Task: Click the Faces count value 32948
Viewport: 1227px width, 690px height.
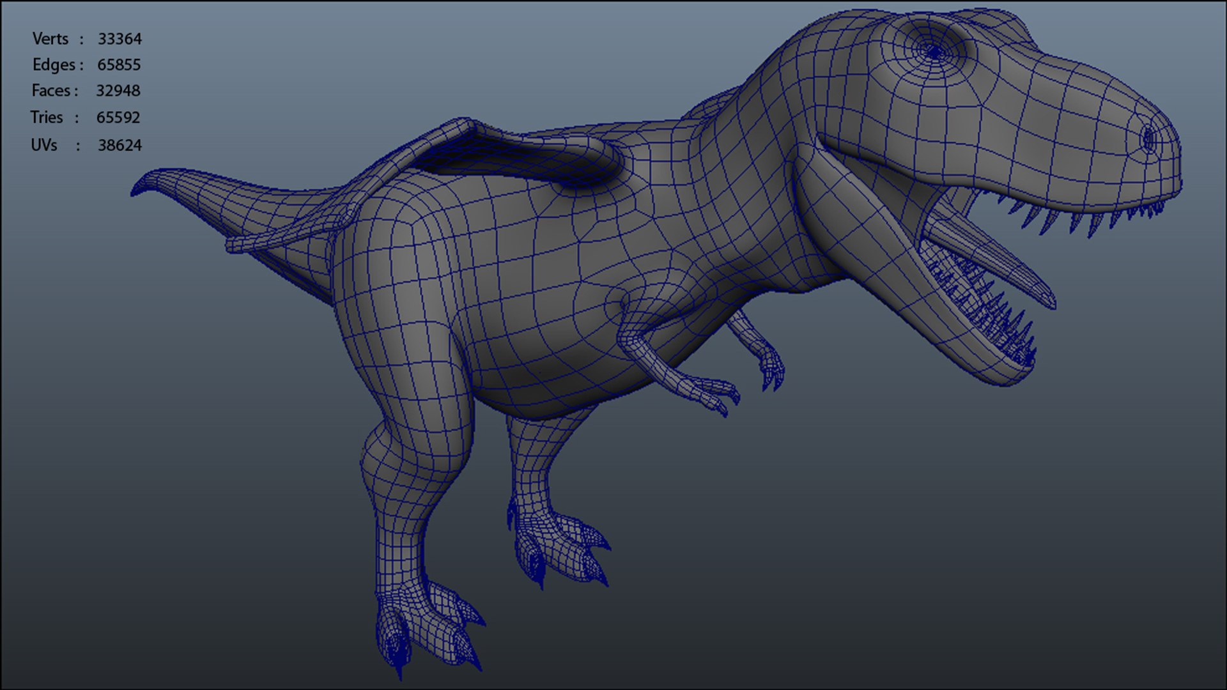Action: pyautogui.click(x=118, y=91)
